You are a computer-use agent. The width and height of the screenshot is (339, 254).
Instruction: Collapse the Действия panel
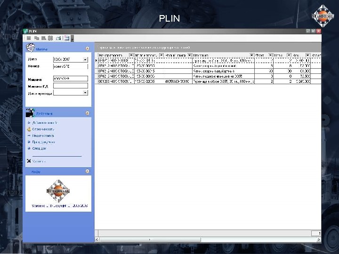(x=88, y=113)
